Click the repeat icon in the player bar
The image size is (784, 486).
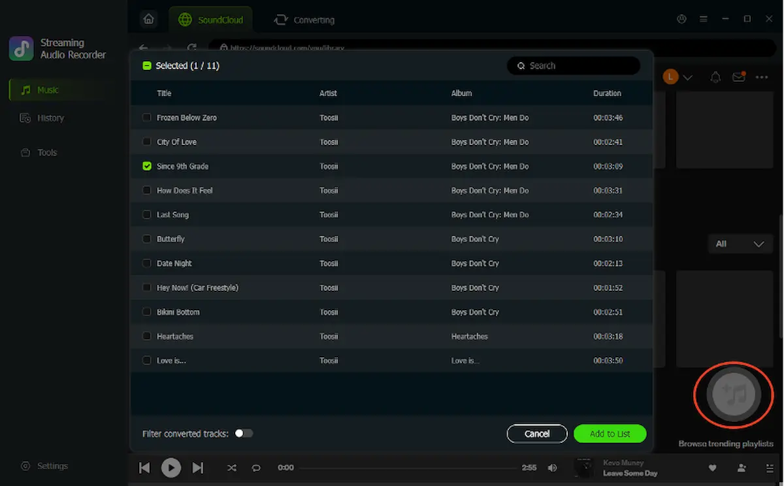[256, 468]
